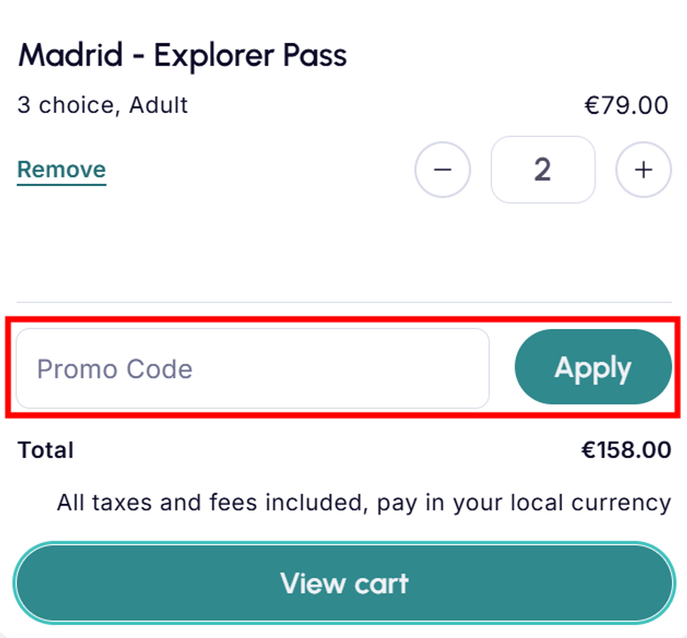The width and height of the screenshot is (687, 638).
Task: Select the underlined Remove text
Action: [x=61, y=169]
